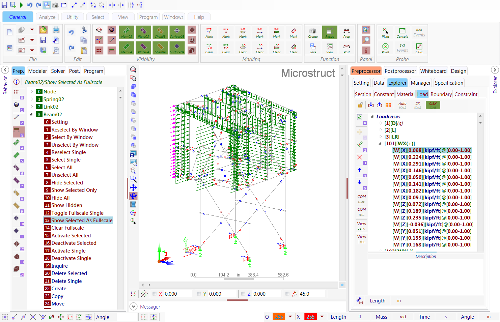Click the Plate04 visibility icon
This screenshot has height=322, width=500.
click(x=143, y=48)
